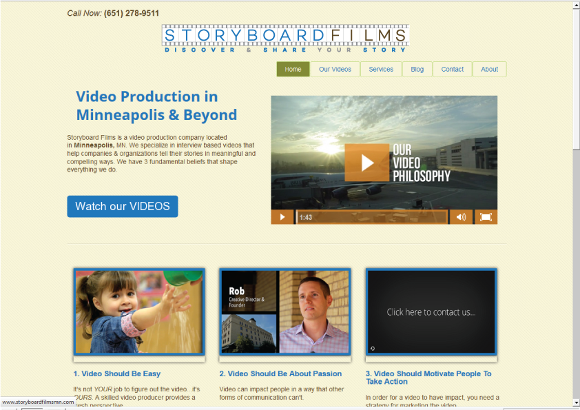580x410 pixels.
Task: Open the Rob Creative Director video thumbnail
Action: tap(285, 312)
